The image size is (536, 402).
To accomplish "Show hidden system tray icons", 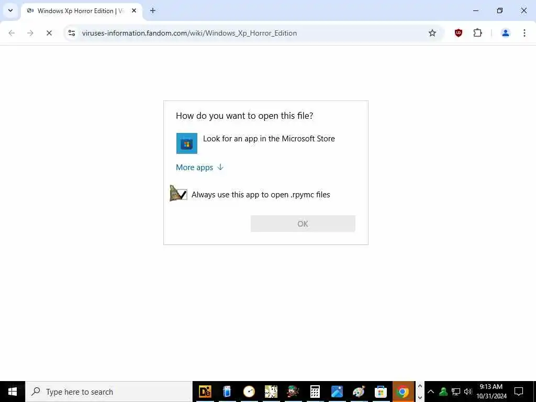I will pos(431,392).
